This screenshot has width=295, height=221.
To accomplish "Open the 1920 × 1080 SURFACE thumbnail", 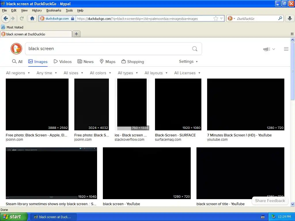I will click(x=178, y=104).
